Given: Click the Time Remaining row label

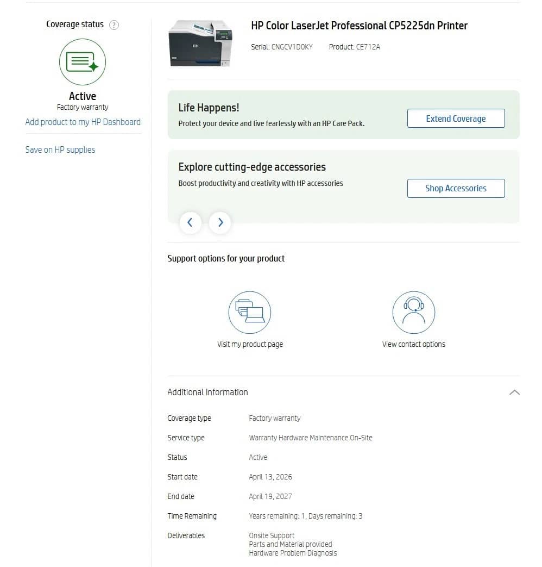Looking at the screenshot, I should point(192,516).
